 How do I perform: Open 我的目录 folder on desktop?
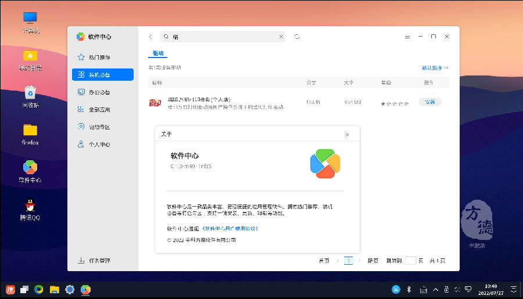(x=30, y=60)
